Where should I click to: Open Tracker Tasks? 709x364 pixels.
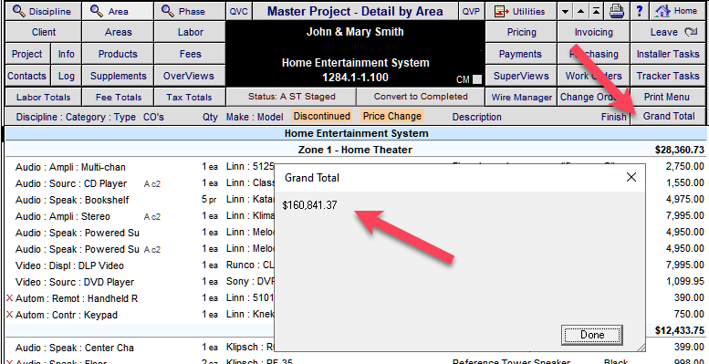pos(667,76)
